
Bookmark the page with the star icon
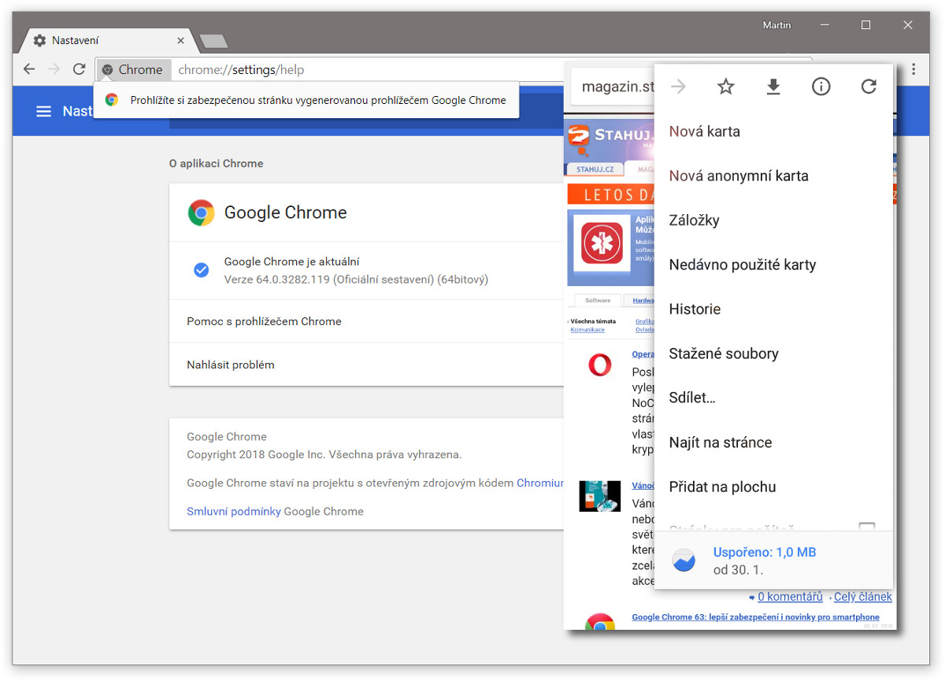pos(726,87)
